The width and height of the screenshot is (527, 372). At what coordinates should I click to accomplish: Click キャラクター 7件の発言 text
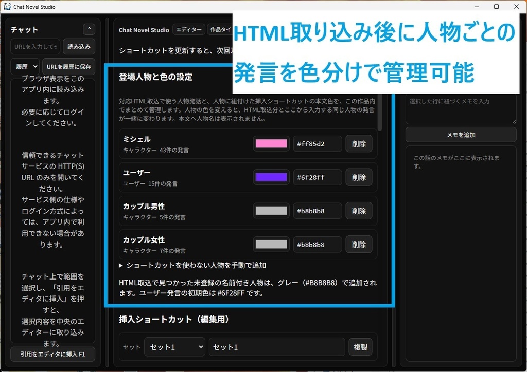(x=154, y=251)
